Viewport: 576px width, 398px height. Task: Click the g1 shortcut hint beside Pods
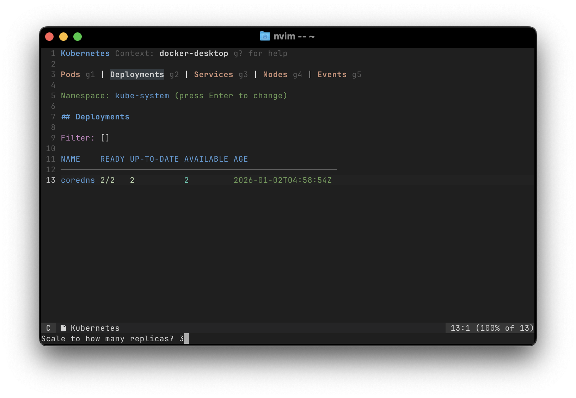90,75
